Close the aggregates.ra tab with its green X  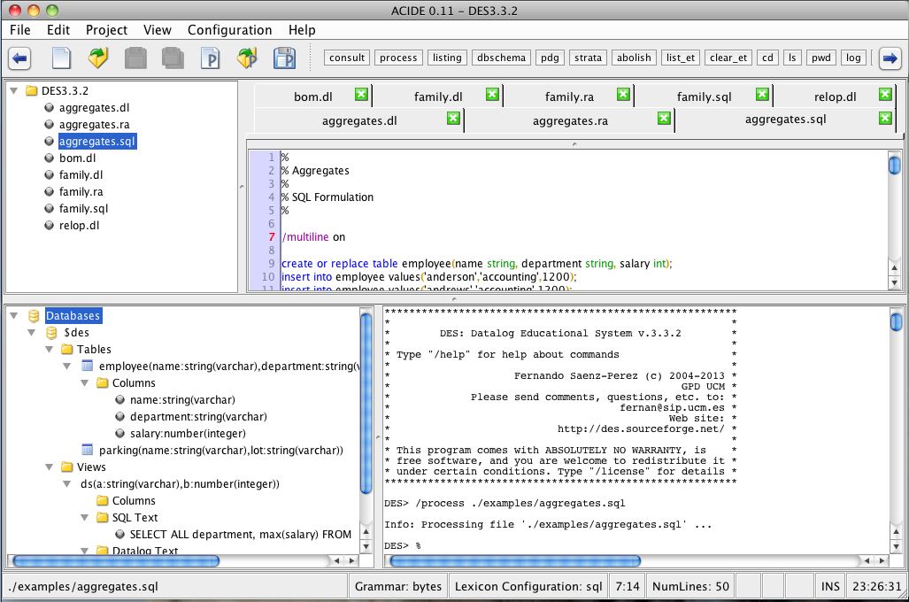click(x=664, y=119)
